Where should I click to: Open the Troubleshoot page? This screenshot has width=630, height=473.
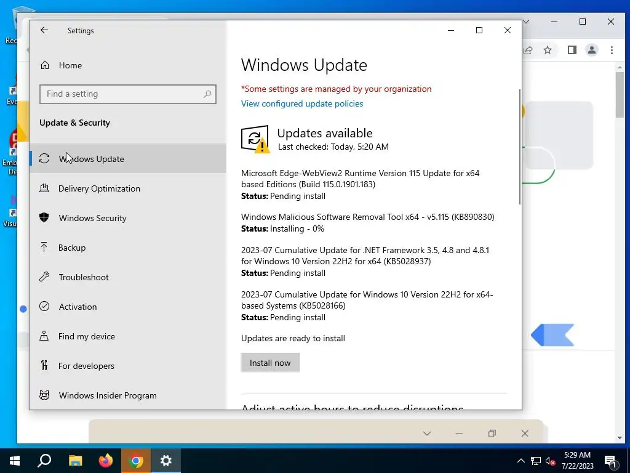(128, 277)
